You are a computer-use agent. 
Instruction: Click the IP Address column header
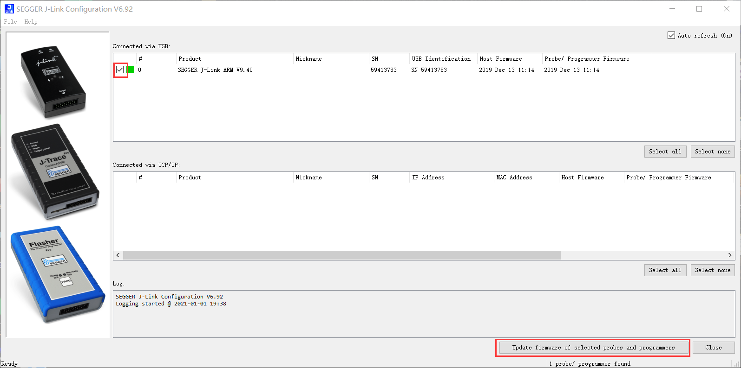452,178
